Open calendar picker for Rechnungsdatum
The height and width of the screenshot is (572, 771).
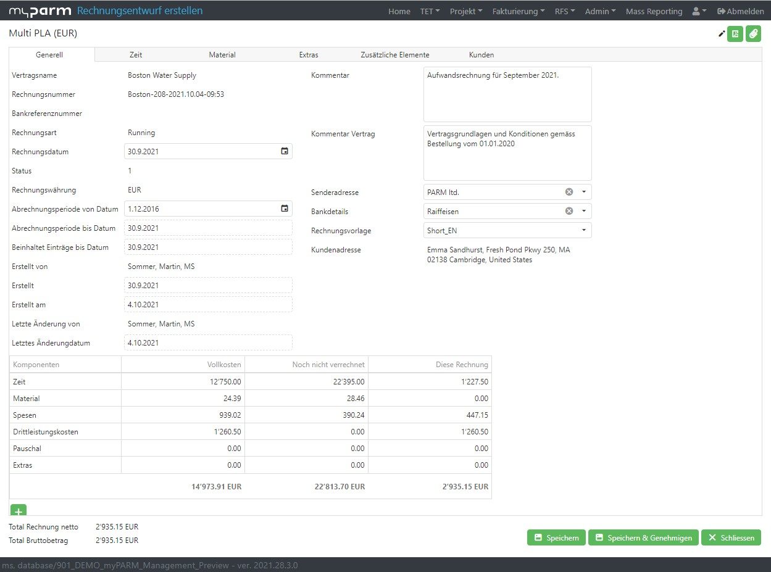tap(284, 151)
